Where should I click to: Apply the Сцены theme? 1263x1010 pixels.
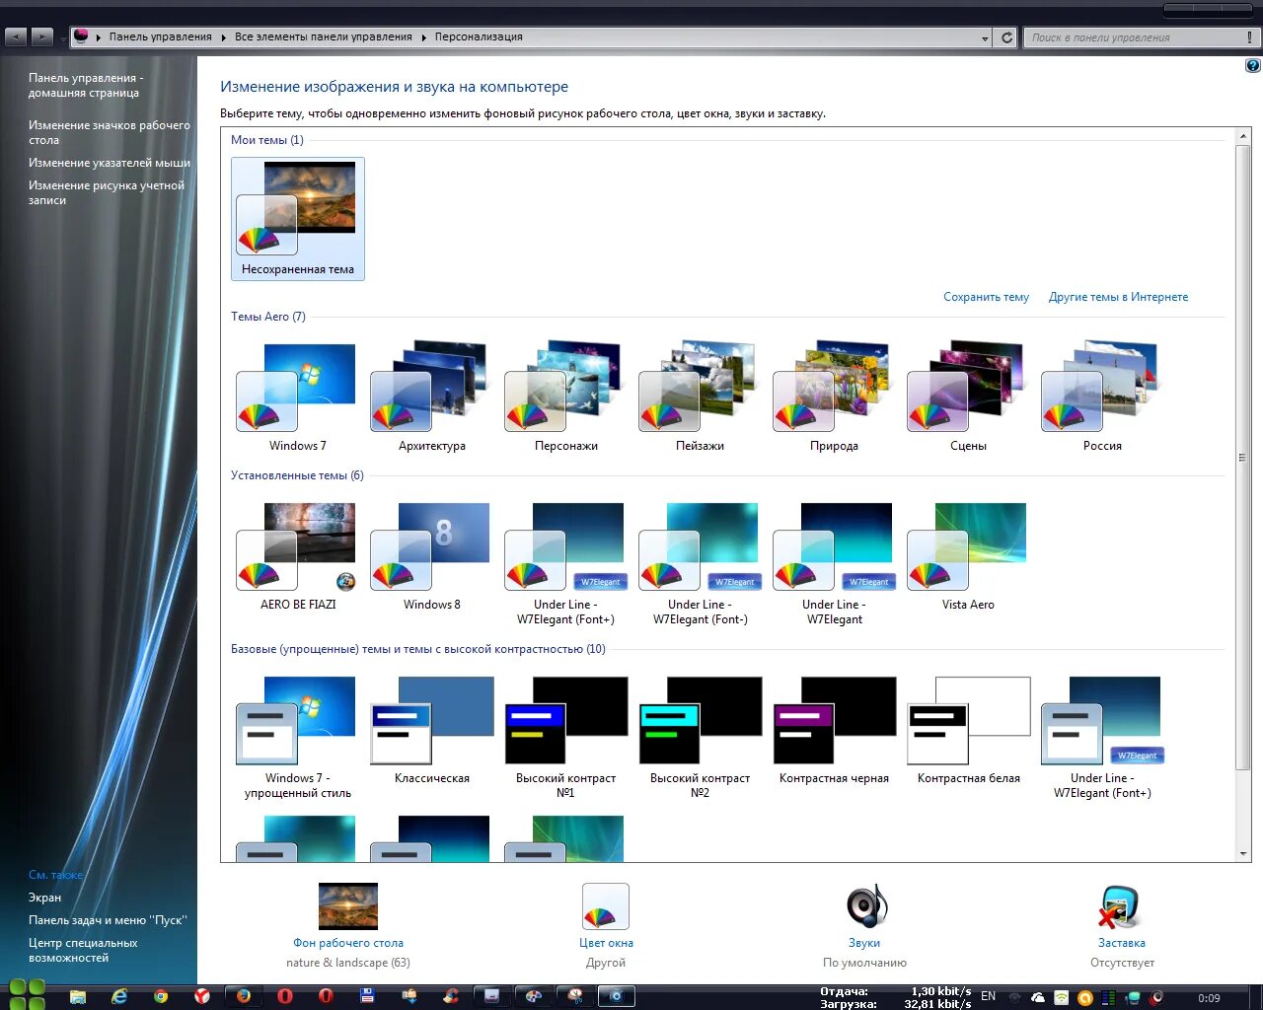tap(969, 397)
